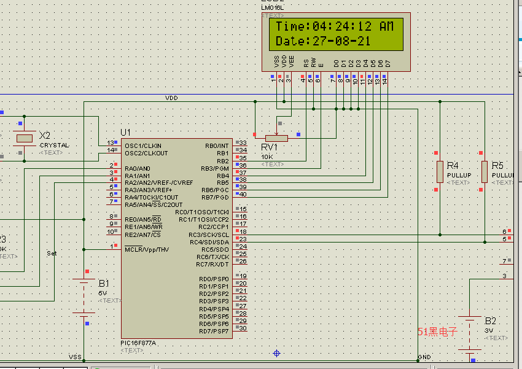Click the 'MCLR/Vpp/THV' pin label
The width and height of the screenshot is (522, 369).
(x=147, y=249)
